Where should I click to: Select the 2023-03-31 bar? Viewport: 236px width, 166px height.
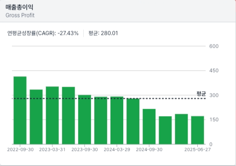click(x=52, y=116)
